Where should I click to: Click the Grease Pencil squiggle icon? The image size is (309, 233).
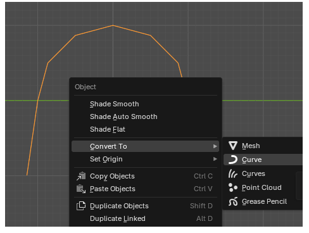[233, 201]
